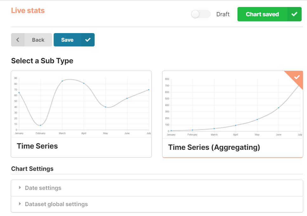
Task: Click the Time Series chart preview image
Action: click(81, 104)
